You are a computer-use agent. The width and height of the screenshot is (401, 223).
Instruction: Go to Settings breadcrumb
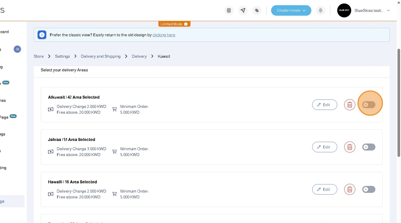(62, 56)
